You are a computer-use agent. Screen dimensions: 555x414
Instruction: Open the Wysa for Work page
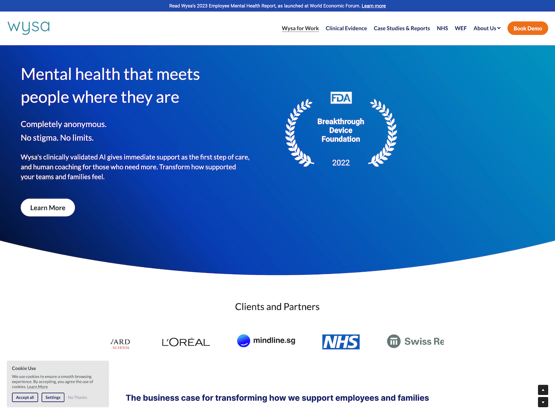(x=300, y=28)
